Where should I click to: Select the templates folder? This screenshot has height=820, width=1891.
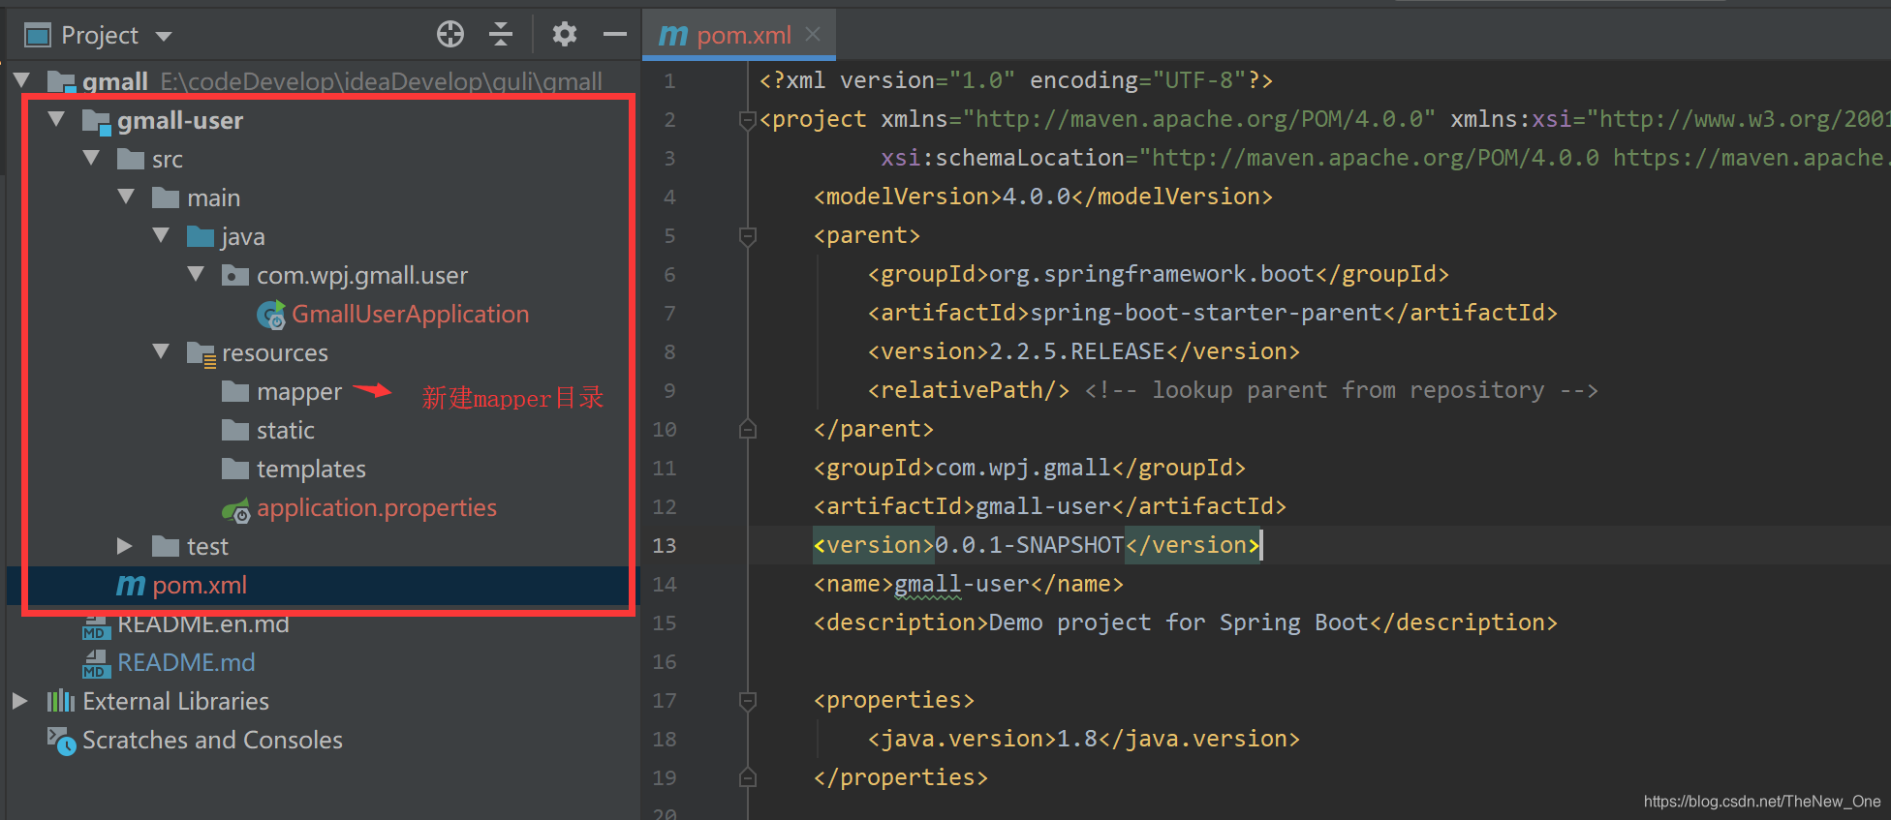(x=311, y=470)
